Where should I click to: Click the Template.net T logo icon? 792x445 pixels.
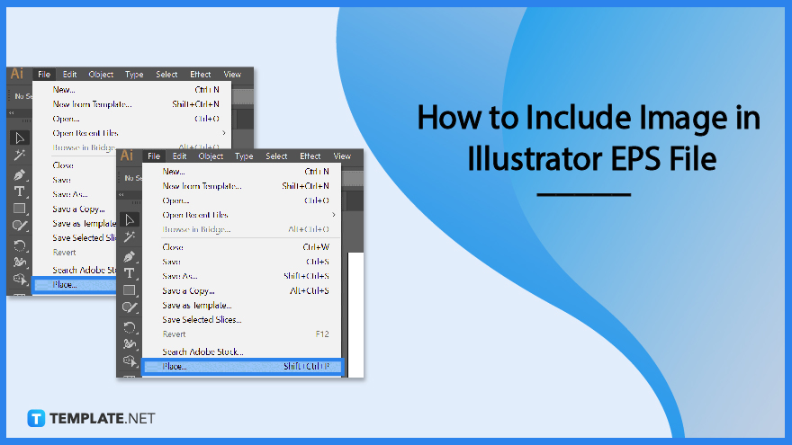[x=36, y=418]
